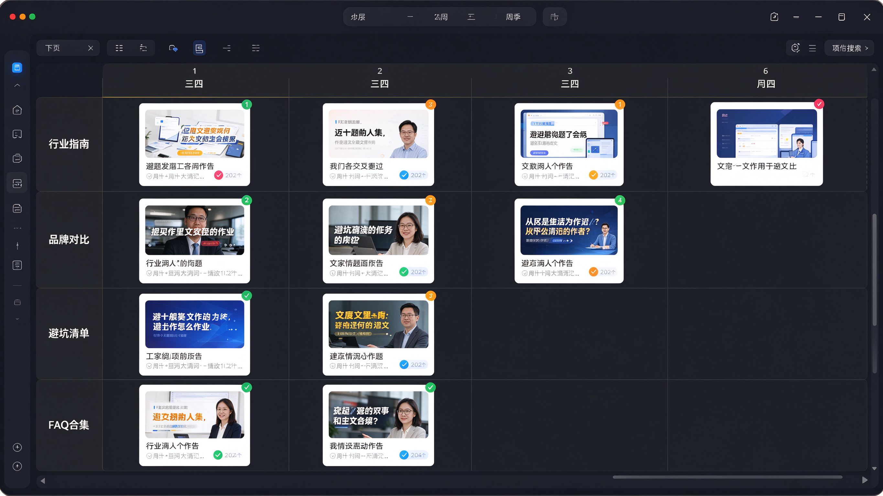Click the layout button right of the period selector
Screen dimensions: 883x496
[x=554, y=17]
